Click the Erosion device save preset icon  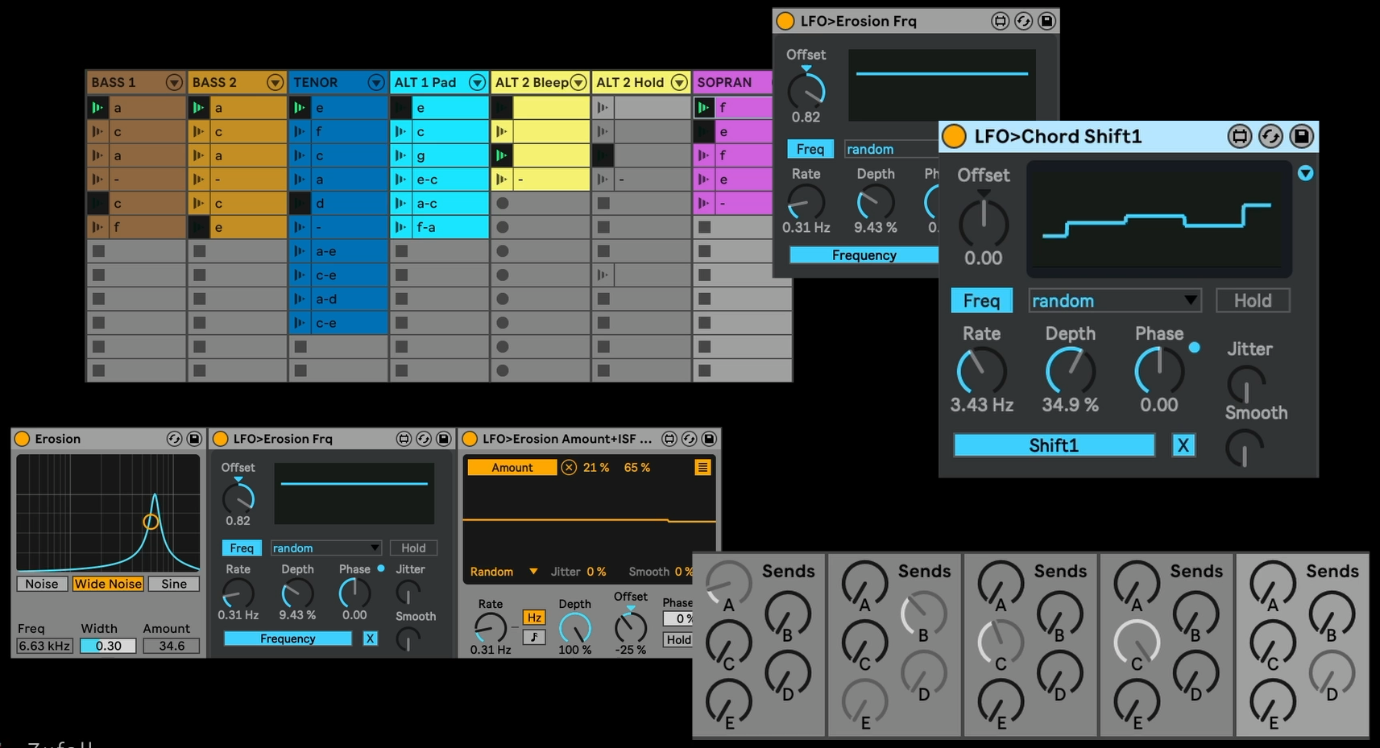coord(194,439)
